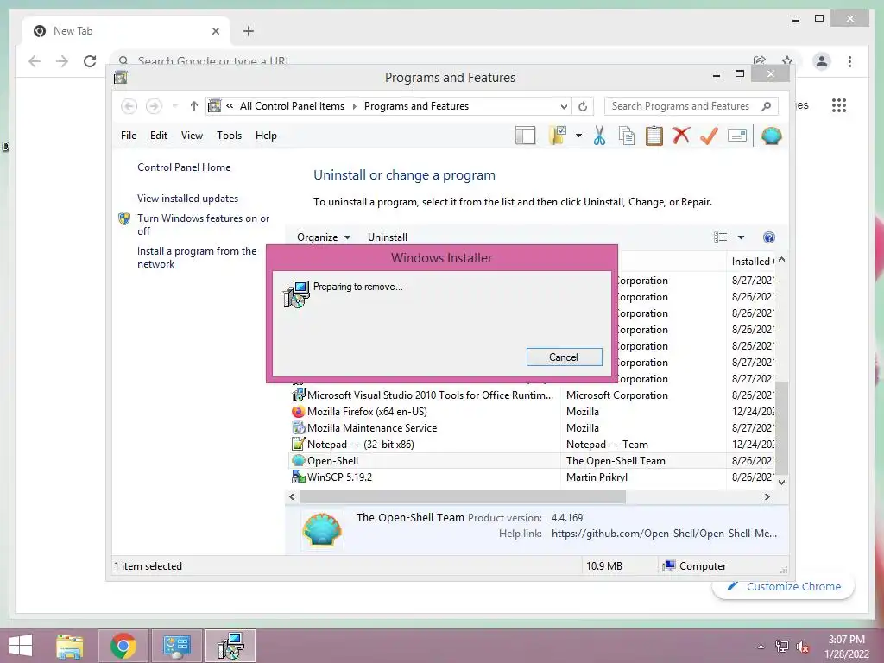Image resolution: width=884 pixels, height=663 pixels.
Task: Open the File menu
Action: coord(129,136)
